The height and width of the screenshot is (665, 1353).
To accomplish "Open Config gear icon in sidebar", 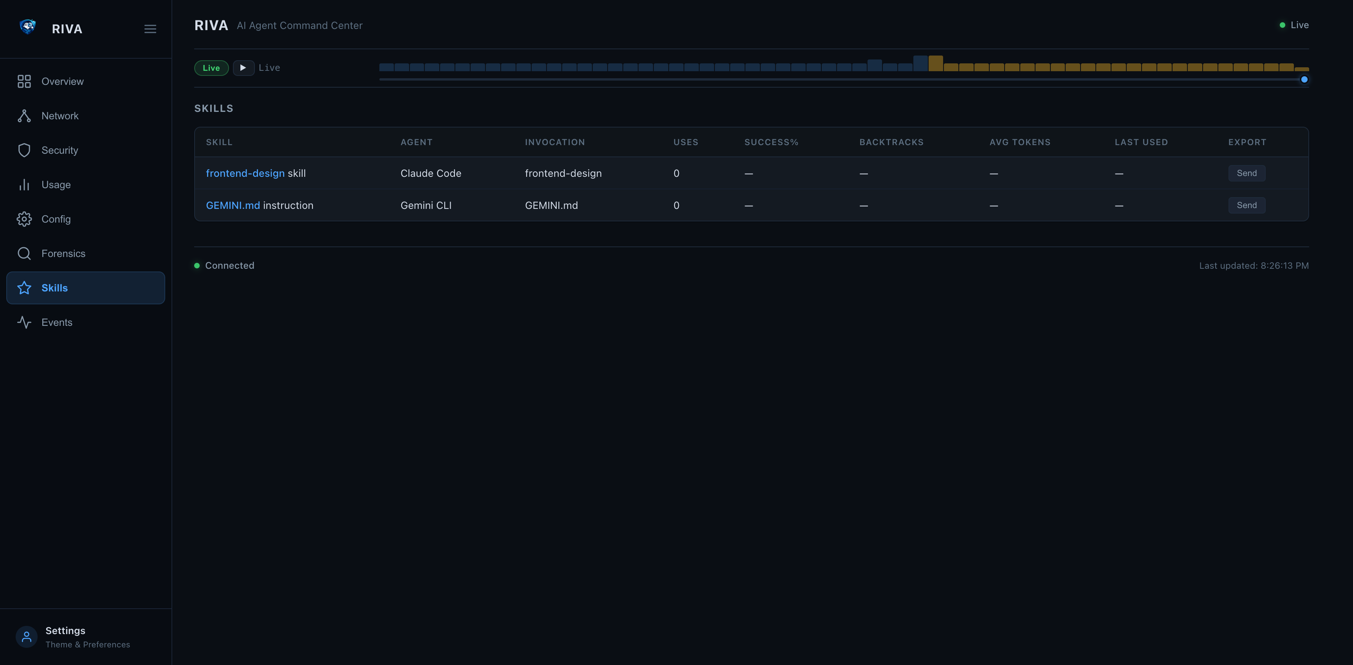I will [x=24, y=219].
